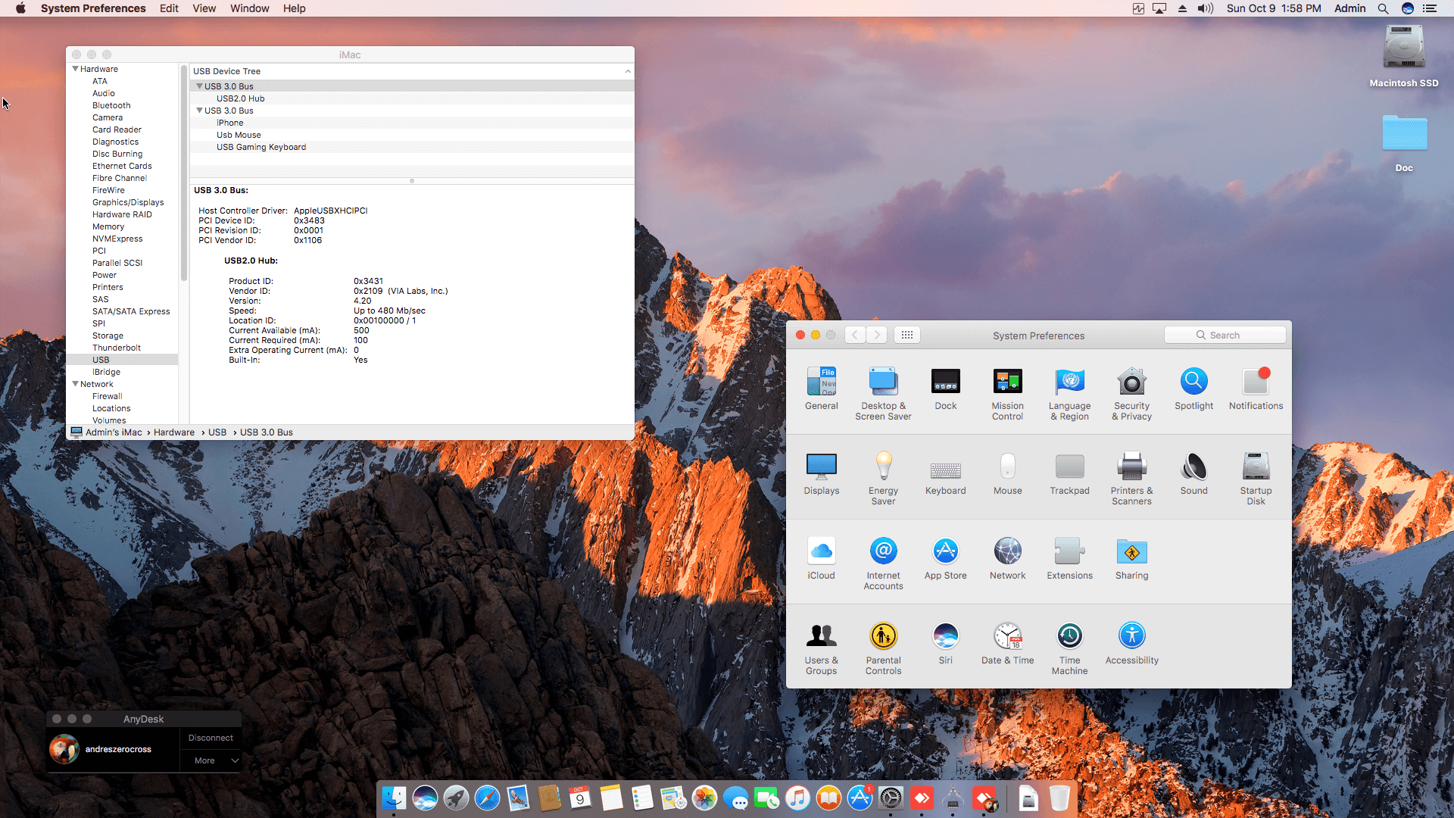This screenshot has height=818, width=1454.
Task: Click Disconnect in AnyDesk panel
Action: [211, 738]
